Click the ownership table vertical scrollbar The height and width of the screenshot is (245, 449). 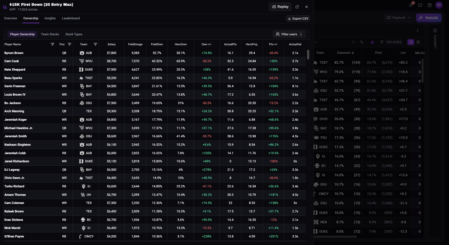[x=308, y=55]
